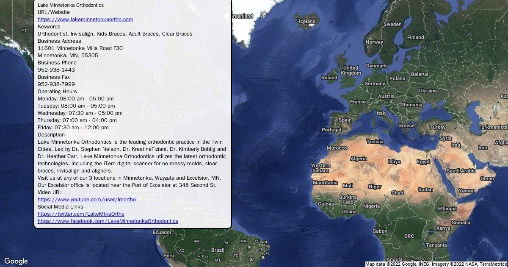This screenshot has height=267, width=508.
Task: Click on Brazil on the map
Action: [x=218, y=250]
